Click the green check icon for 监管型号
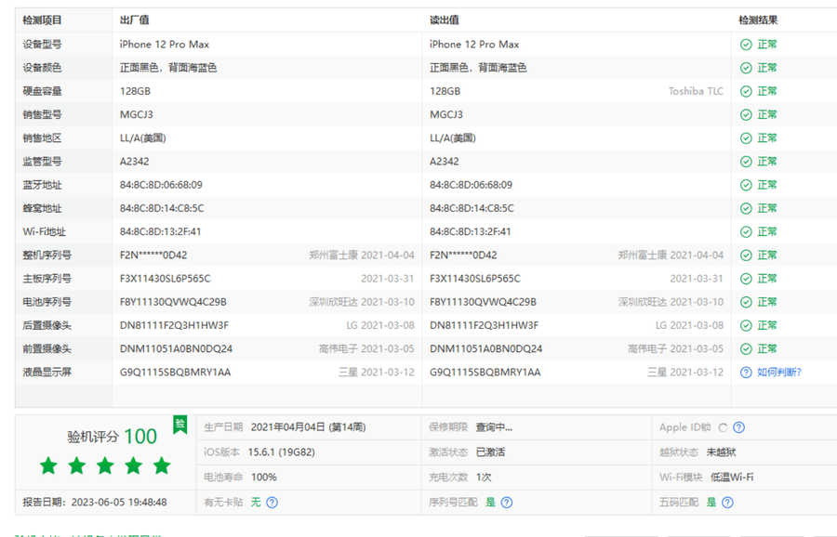The width and height of the screenshot is (837, 537). pyautogui.click(x=746, y=162)
